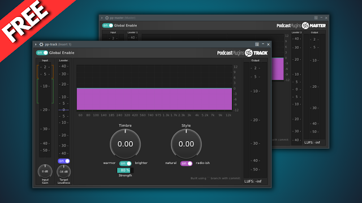Close the pp-track plugin window

pyautogui.click(x=268, y=45)
